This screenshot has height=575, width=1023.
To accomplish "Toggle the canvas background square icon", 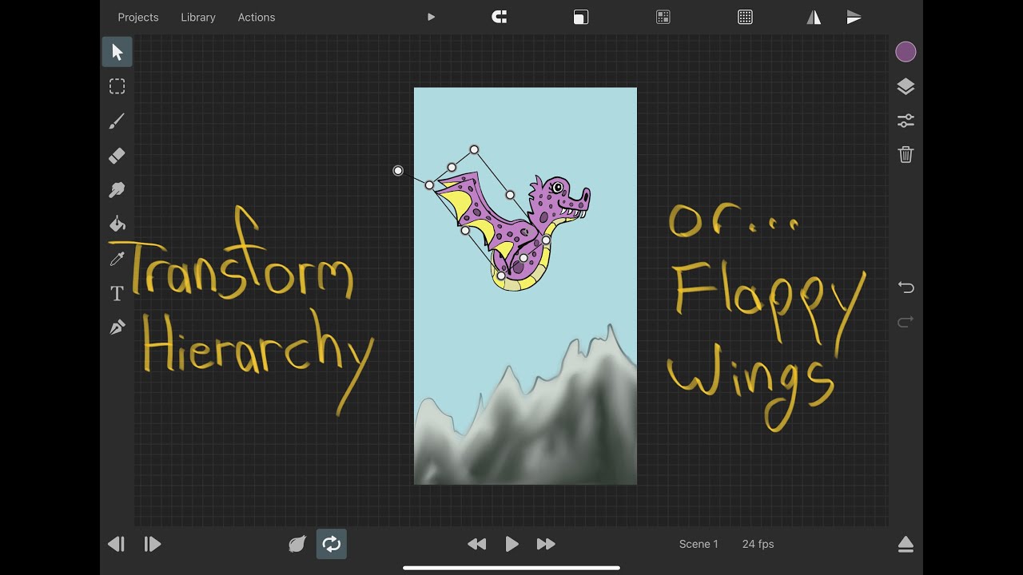I will point(581,17).
